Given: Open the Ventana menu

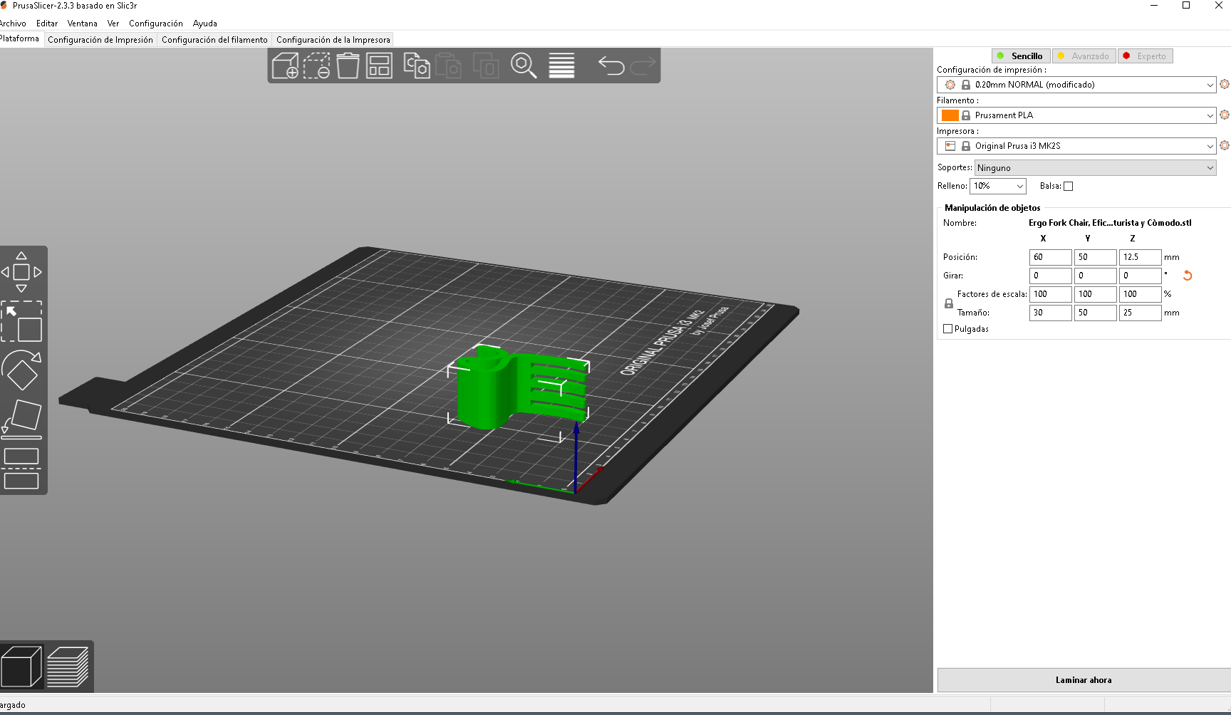Looking at the screenshot, I should [x=83, y=24].
